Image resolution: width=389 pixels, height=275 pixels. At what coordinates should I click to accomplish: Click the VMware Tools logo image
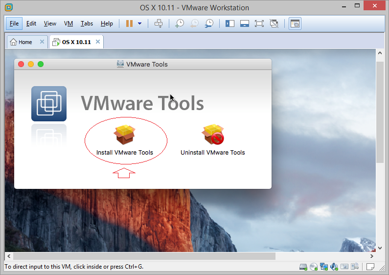(49, 104)
